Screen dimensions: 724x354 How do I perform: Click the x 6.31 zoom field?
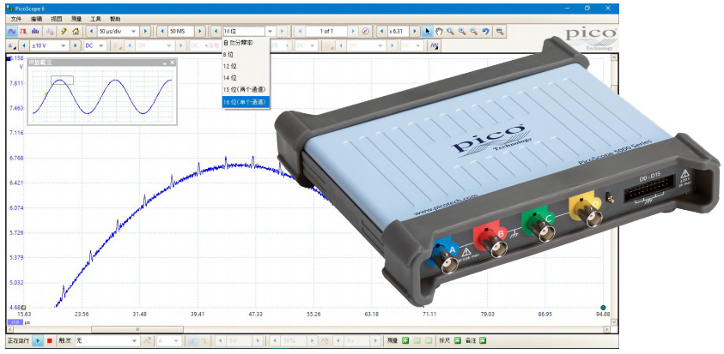(x=399, y=32)
